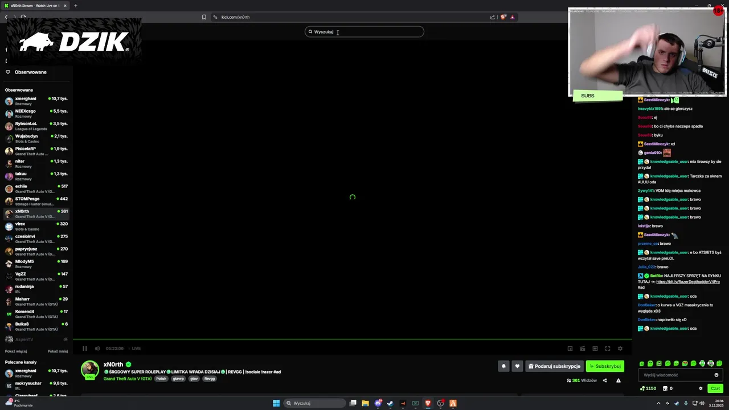Click the browser share icon in address bar
729x410 pixels.
pos(493,17)
